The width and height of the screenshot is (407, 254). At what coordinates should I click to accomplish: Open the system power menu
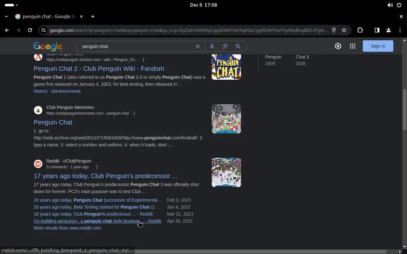[399, 5]
